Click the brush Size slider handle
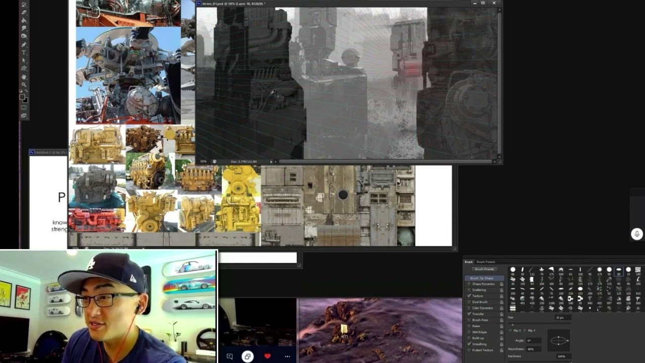This screenshot has width=645, height=363. tap(512, 325)
